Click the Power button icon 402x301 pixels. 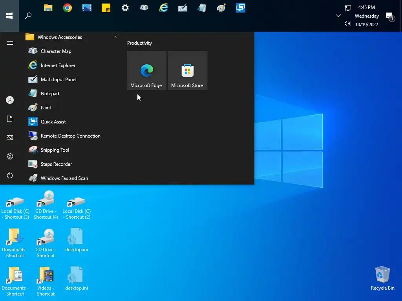tap(10, 175)
